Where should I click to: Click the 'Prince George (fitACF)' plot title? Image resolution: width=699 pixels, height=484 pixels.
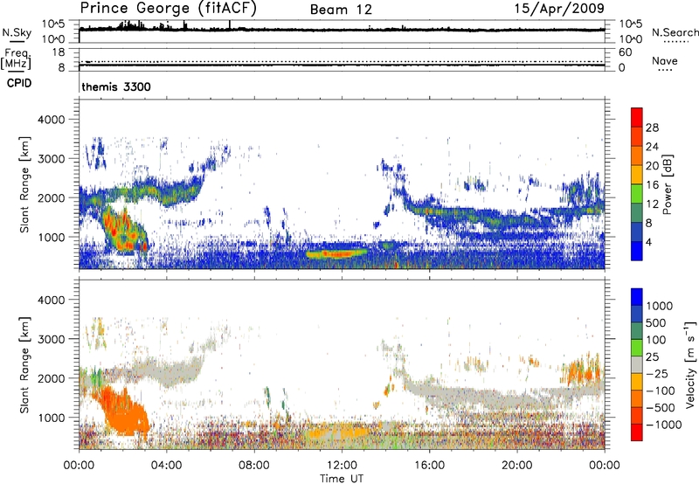coord(168,8)
